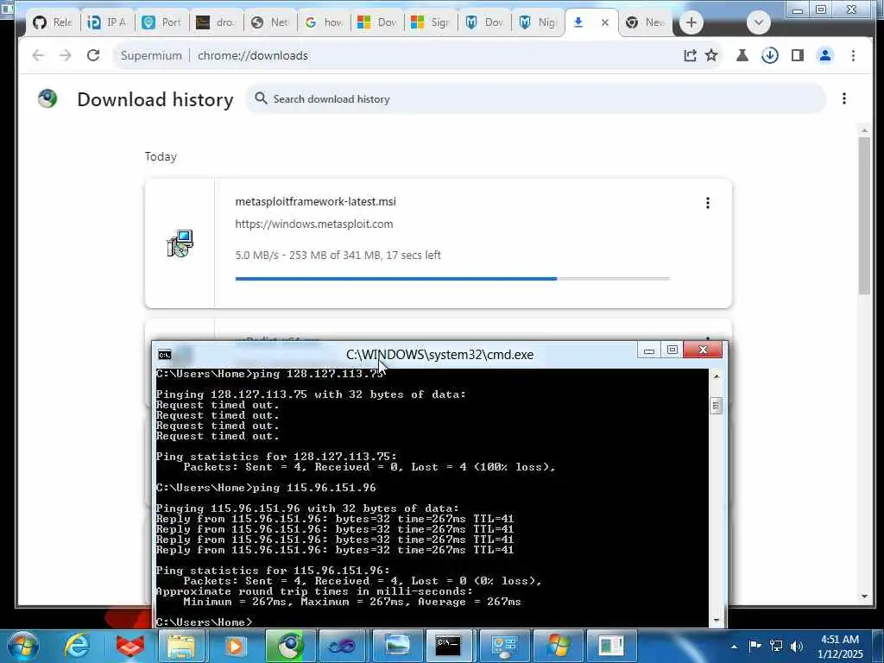Open the browser three-dot main menu
Image resolution: width=884 pixels, height=663 pixels.
(853, 55)
